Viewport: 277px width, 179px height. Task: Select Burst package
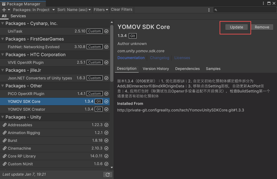pyautogui.click(x=55, y=140)
